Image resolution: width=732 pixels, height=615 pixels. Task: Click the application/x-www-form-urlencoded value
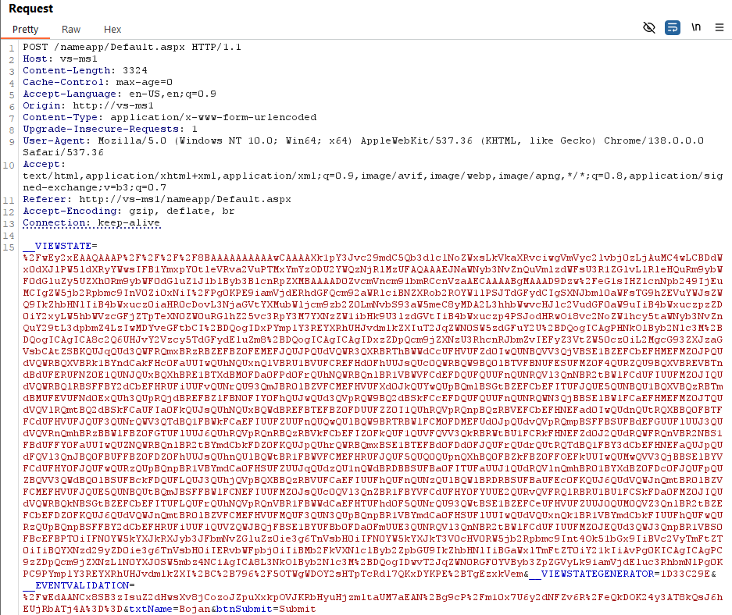213,117
